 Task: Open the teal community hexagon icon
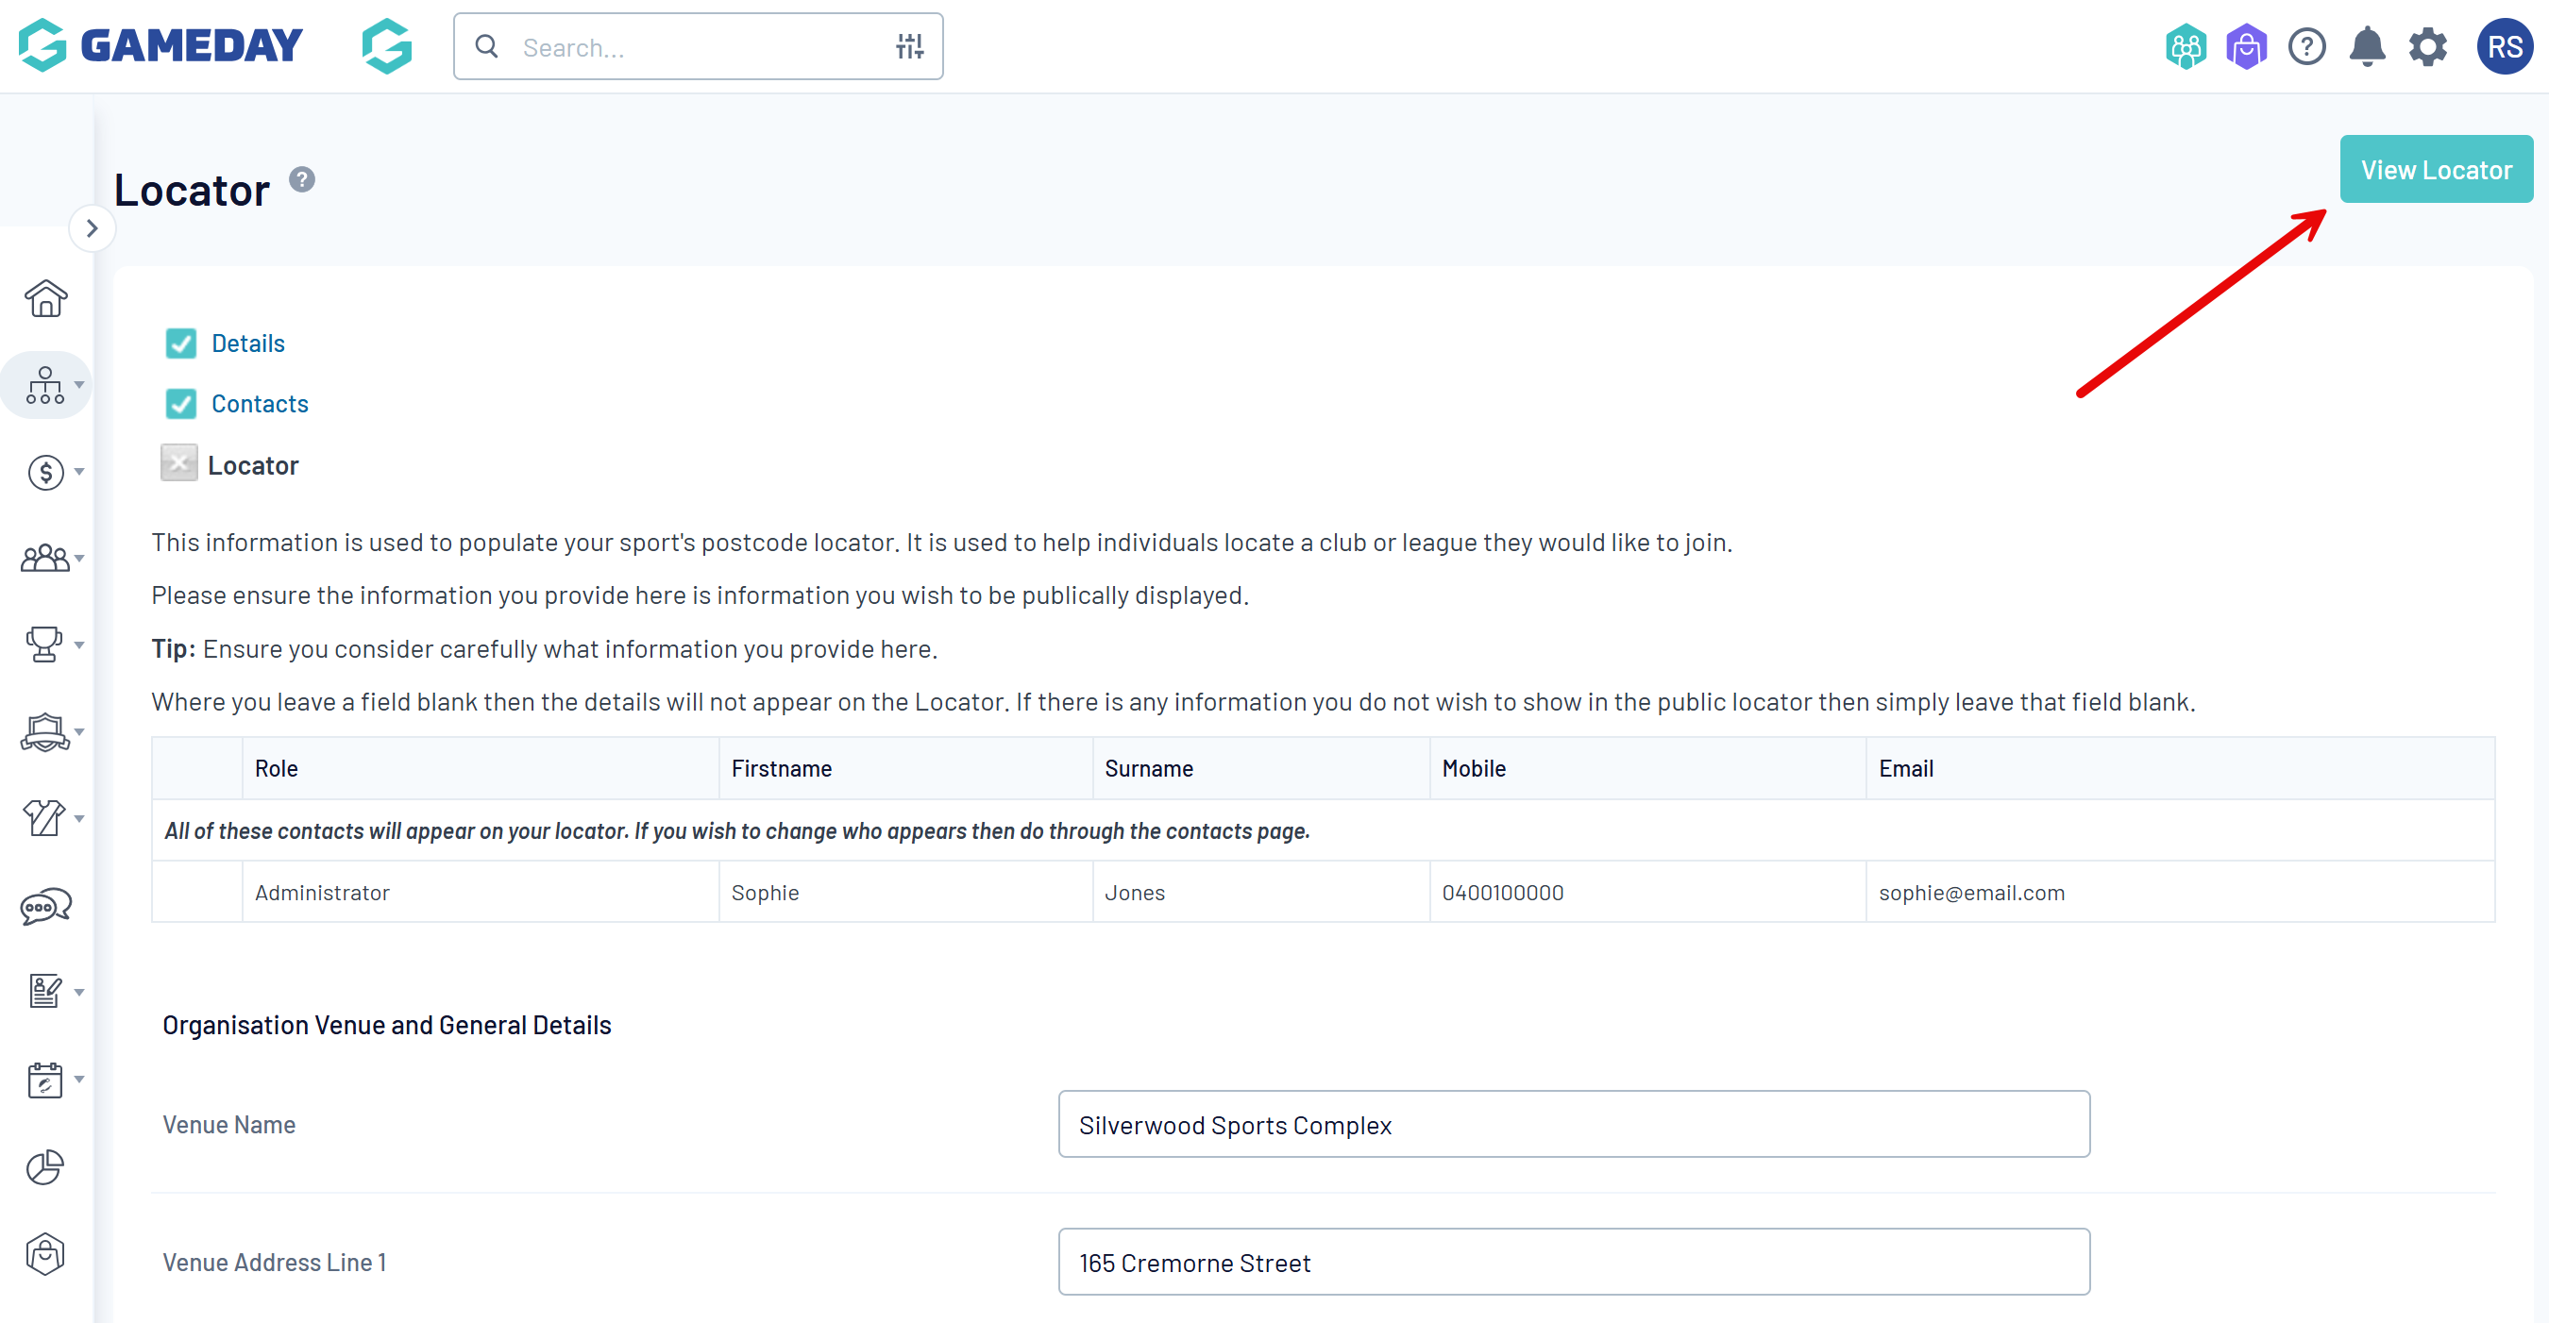[2185, 46]
